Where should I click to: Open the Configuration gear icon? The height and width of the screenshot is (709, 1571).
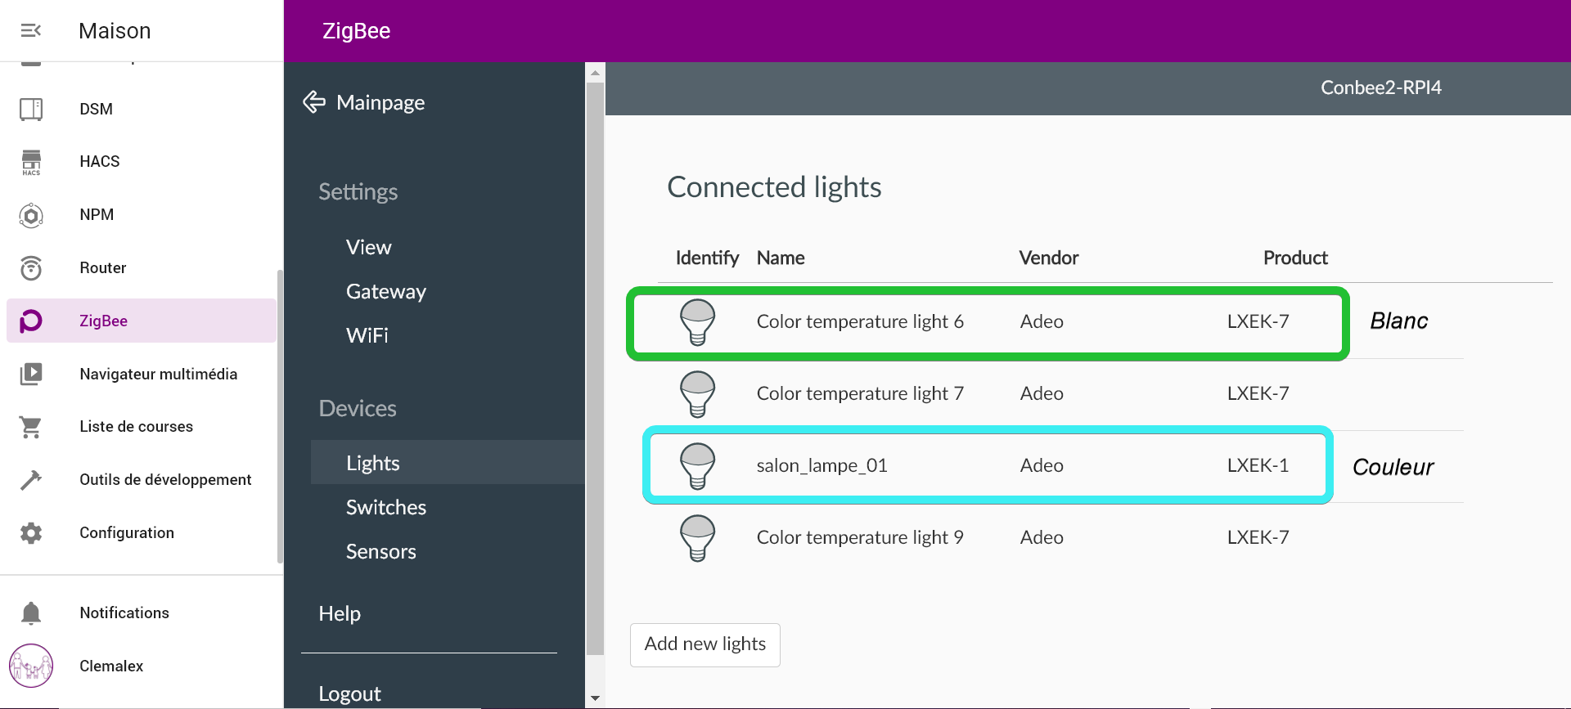coord(31,533)
